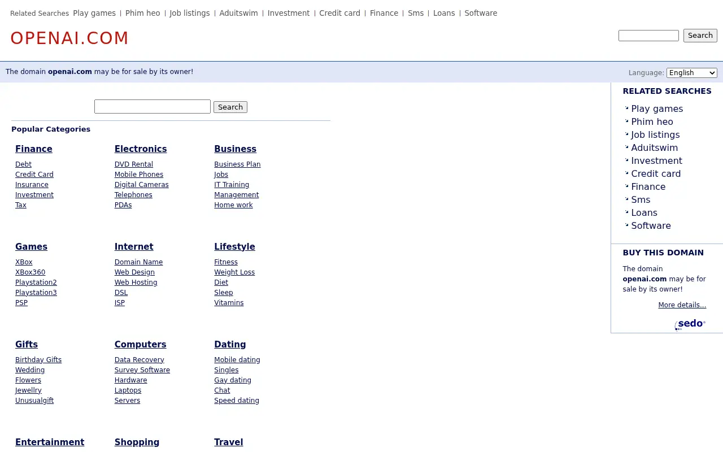Select Loans in top related searches bar
723x452 pixels.
444,13
